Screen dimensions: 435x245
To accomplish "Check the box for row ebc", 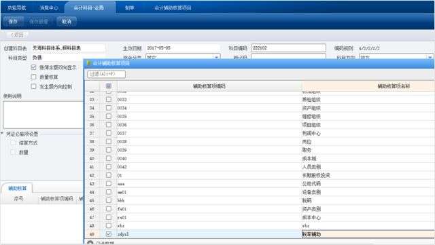I will pyautogui.click(x=109, y=225).
